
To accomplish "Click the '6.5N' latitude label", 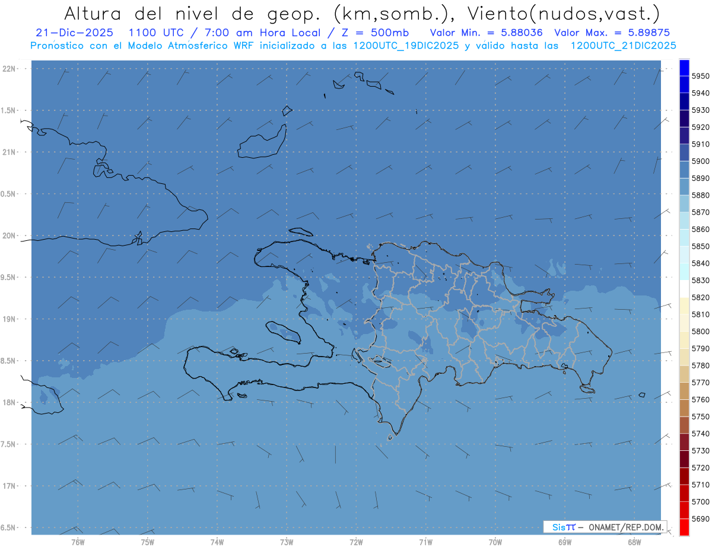I will 9,527.
